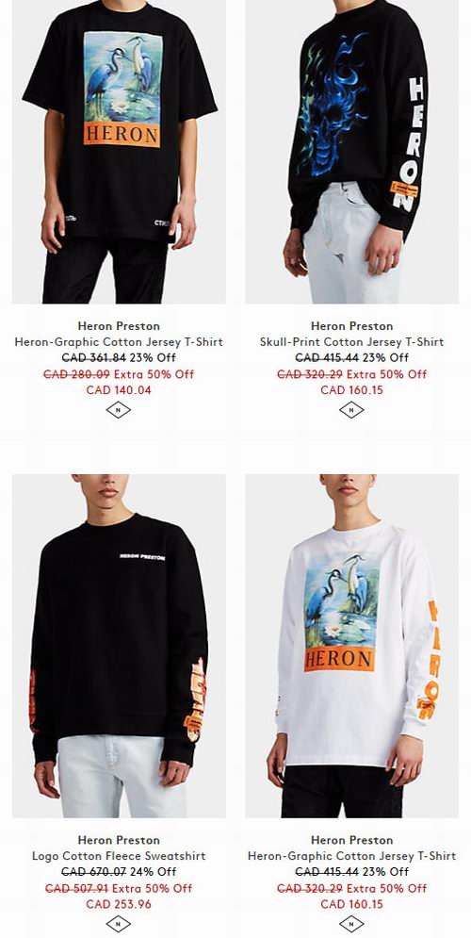Open Skull-Print long sleeve product image
Image resolution: width=471 pixels, height=938 pixels.
click(352, 152)
